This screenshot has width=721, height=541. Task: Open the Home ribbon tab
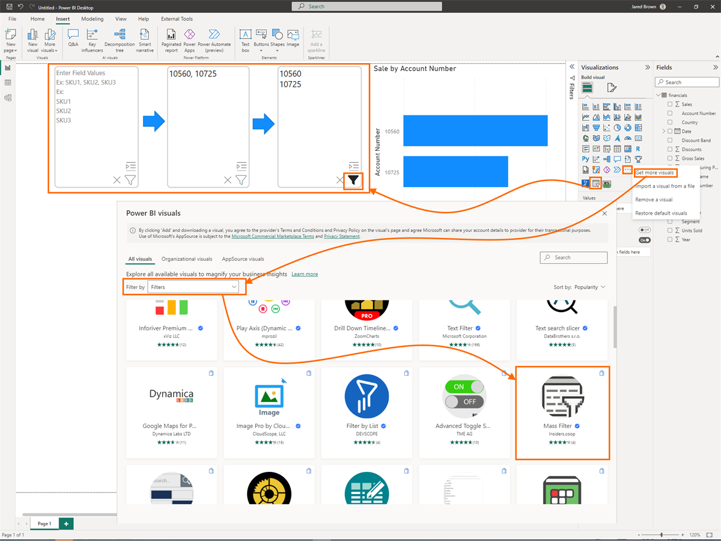click(37, 19)
